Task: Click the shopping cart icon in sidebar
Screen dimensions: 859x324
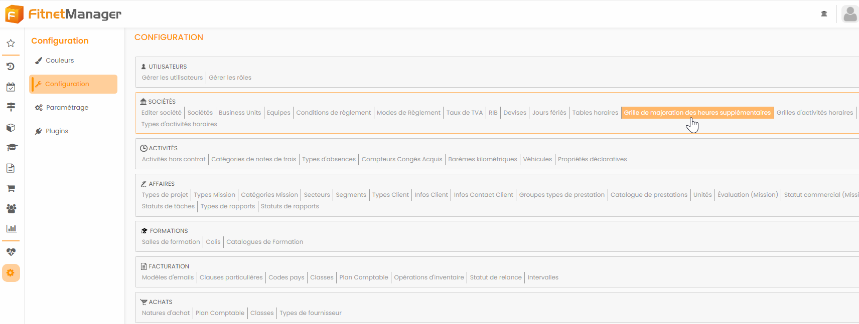Action: (x=11, y=188)
